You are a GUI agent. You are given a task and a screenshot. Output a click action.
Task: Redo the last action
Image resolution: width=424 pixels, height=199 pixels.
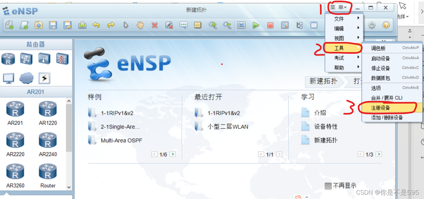pyautogui.click(x=111, y=25)
